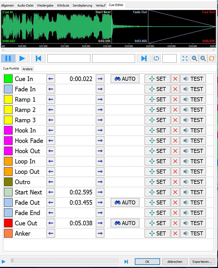This screenshot has width=218, height=268.
Task: Nudge Fade Out right arrow
Action: pyautogui.click(x=100, y=202)
